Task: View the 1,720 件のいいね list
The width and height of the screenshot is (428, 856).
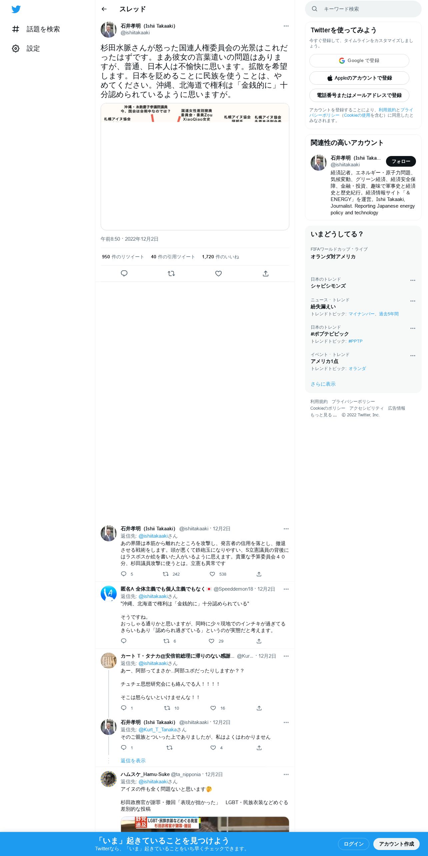Action: 220,257
